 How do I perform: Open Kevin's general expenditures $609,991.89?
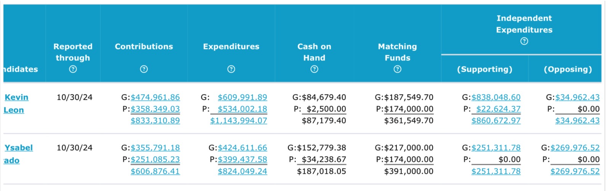(242, 97)
